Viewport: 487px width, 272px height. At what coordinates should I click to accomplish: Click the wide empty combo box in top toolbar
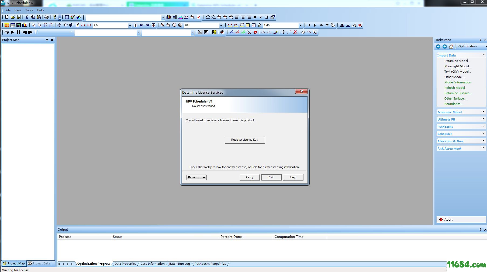point(125,17)
